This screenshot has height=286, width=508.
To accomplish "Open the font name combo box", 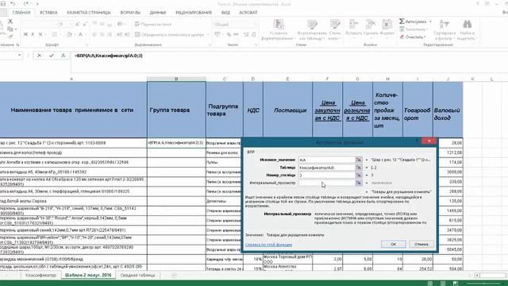I will pyautogui.click(x=40, y=25).
